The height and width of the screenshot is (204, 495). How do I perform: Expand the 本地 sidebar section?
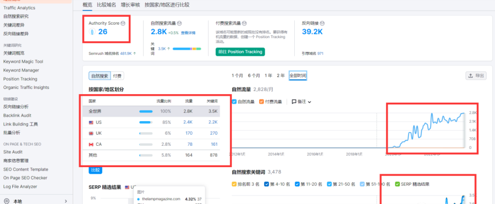[66, 201]
